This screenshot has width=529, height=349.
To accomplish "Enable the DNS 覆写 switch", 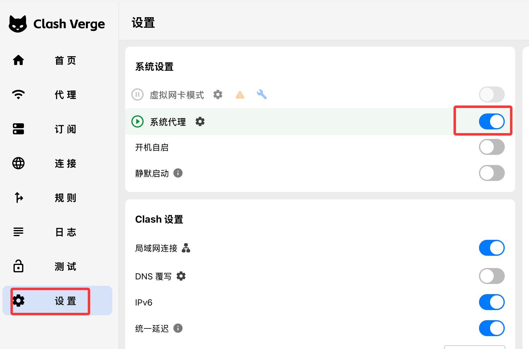I will (492, 276).
